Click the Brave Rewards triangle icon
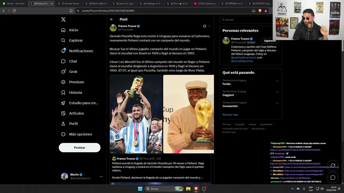 coord(266,11)
